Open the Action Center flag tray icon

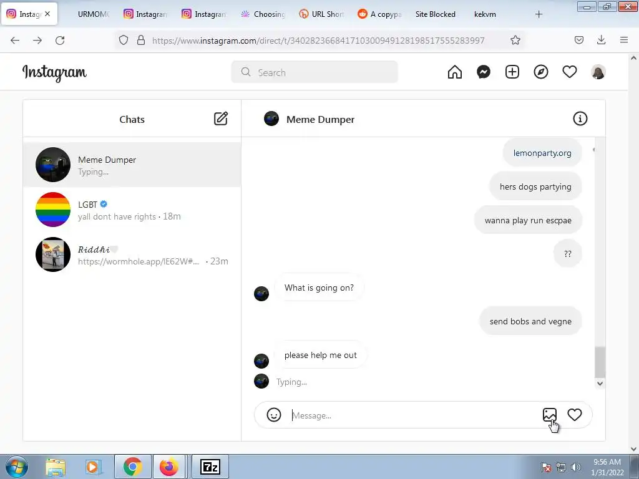pos(546,467)
